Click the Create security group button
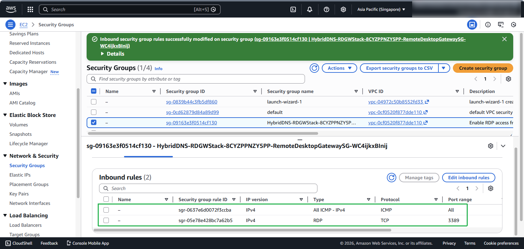 483,68
